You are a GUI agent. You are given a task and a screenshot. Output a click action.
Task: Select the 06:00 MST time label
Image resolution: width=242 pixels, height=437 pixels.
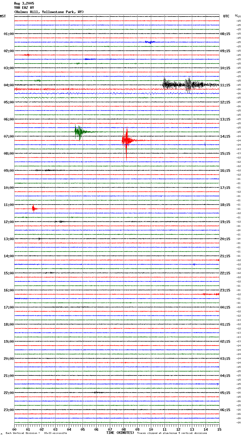click(9, 119)
